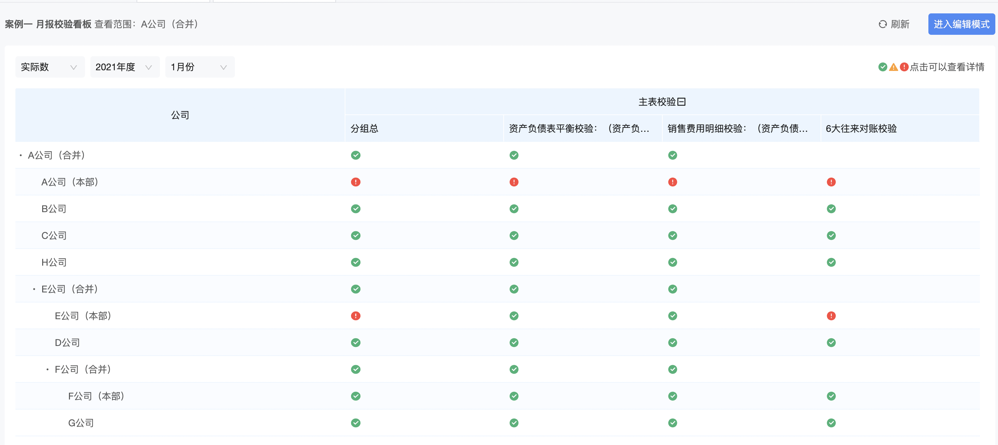Click green check for B公司 分组总
998x445 pixels.
tap(355, 209)
